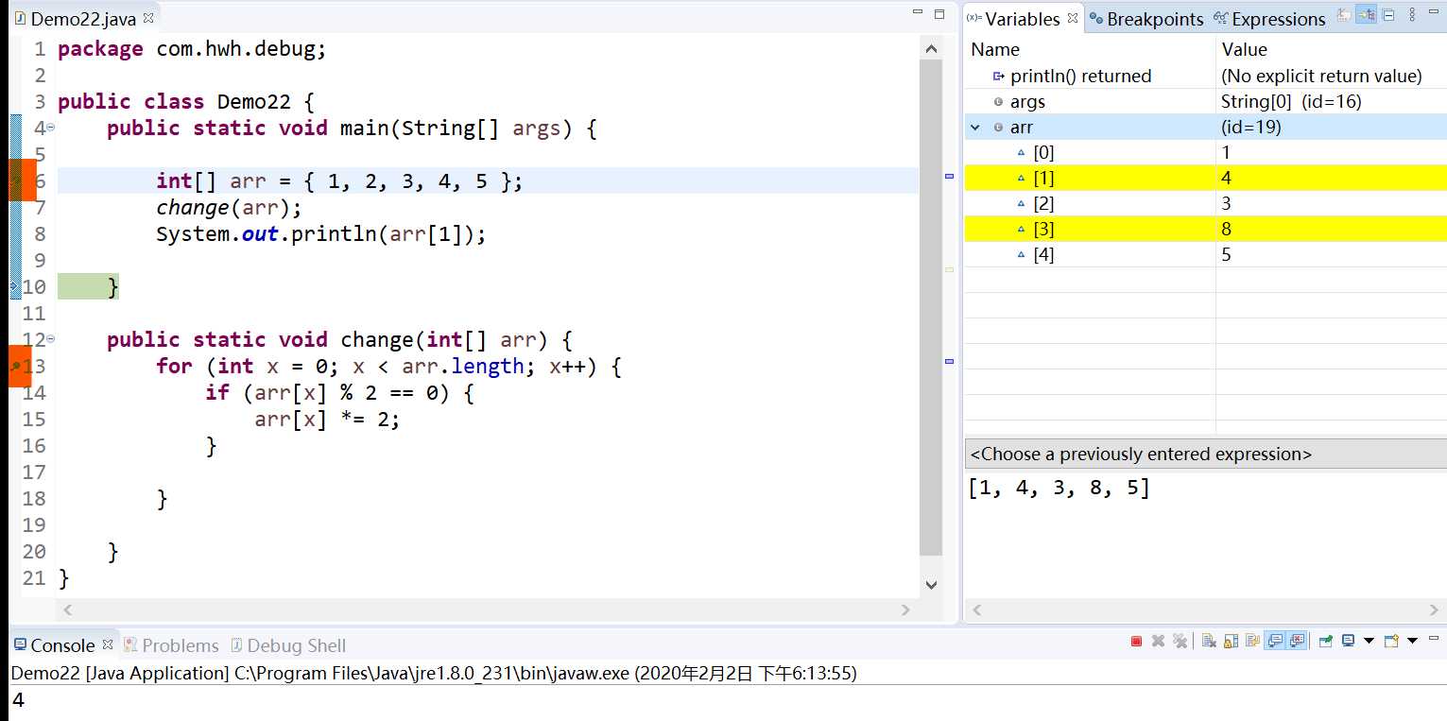Minimize the Variables view panel
1447x721 pixels.
click(x=1433, y=13)
